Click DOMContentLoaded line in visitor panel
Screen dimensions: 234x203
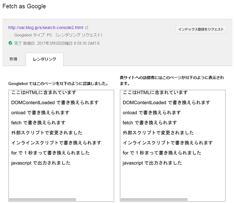[166, 103]
